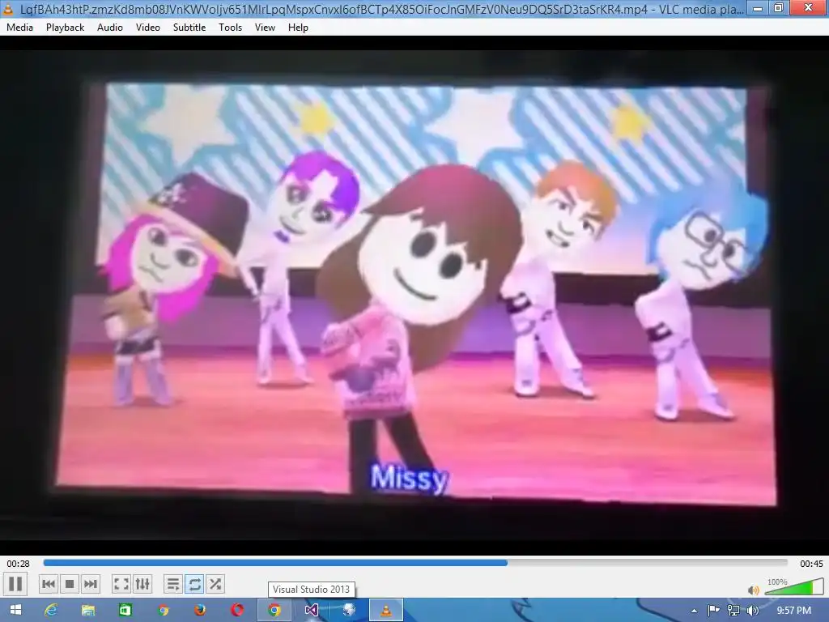829x622 pixels.
Task: Open the Tools menu
Action: pyautogui.click(x=231, y=28)
